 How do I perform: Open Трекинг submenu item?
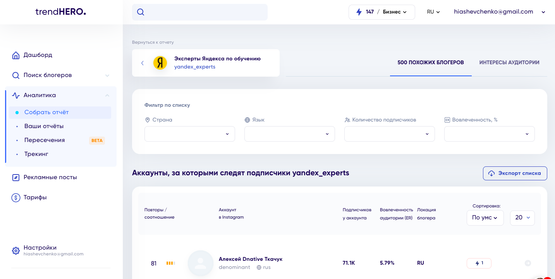(36, 154)
